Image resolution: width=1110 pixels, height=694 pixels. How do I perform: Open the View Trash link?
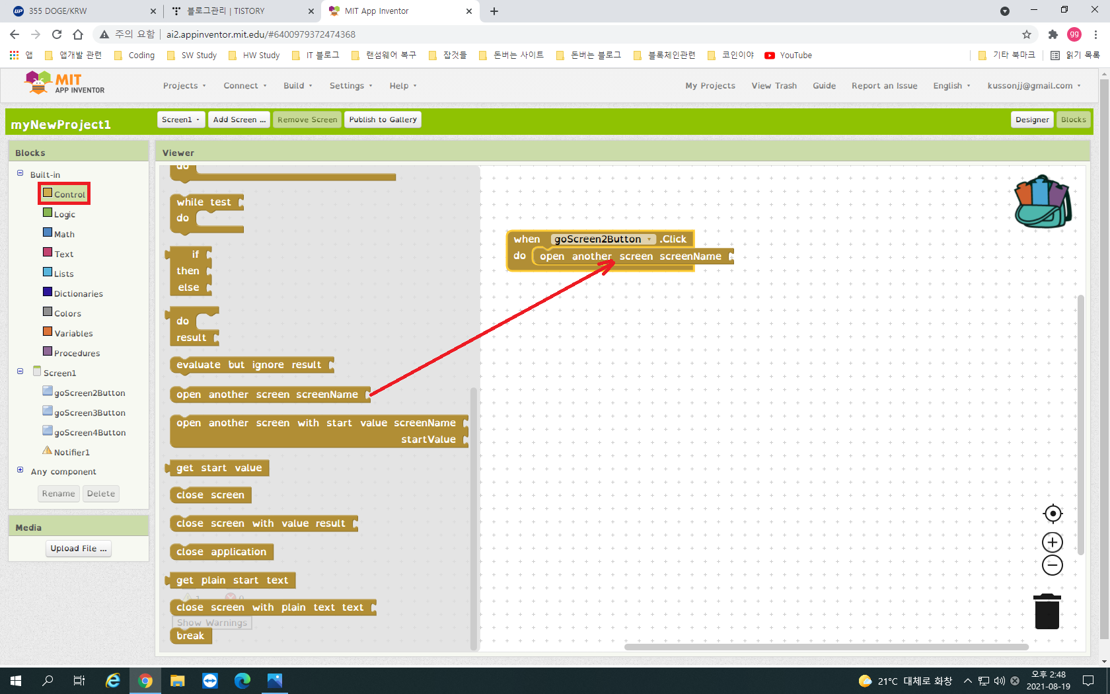click(774, 86)
